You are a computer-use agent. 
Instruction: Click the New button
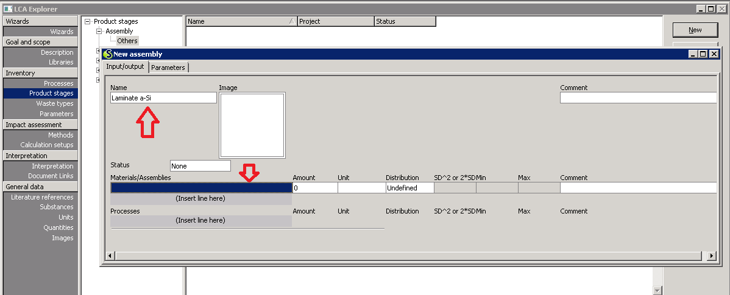pos(695,30)
